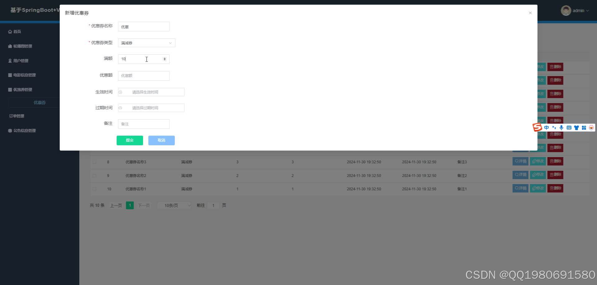Viewport: 597px width, 285px height.
Task: Open 公告信息管理 in sidebar
Action: [22, 131]
